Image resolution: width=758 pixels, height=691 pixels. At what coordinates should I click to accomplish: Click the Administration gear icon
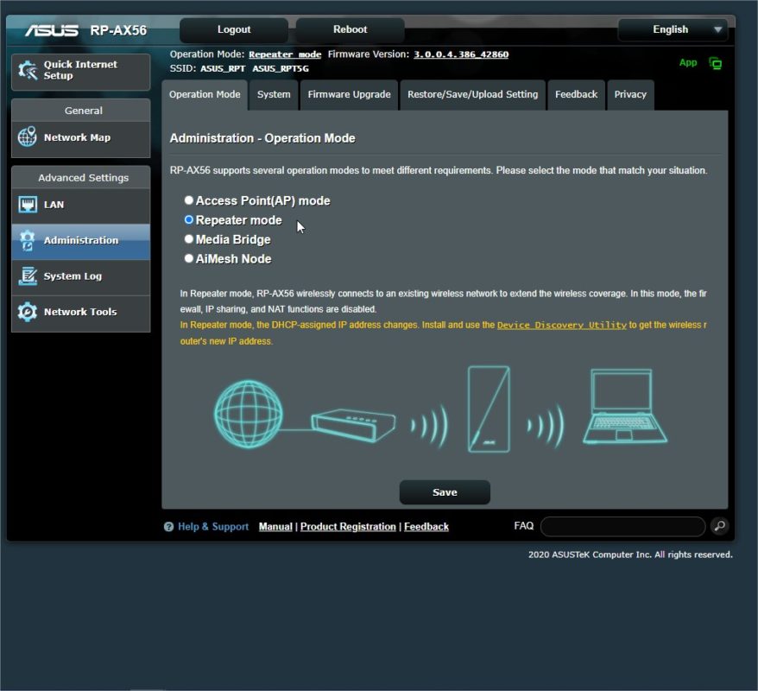28,240
